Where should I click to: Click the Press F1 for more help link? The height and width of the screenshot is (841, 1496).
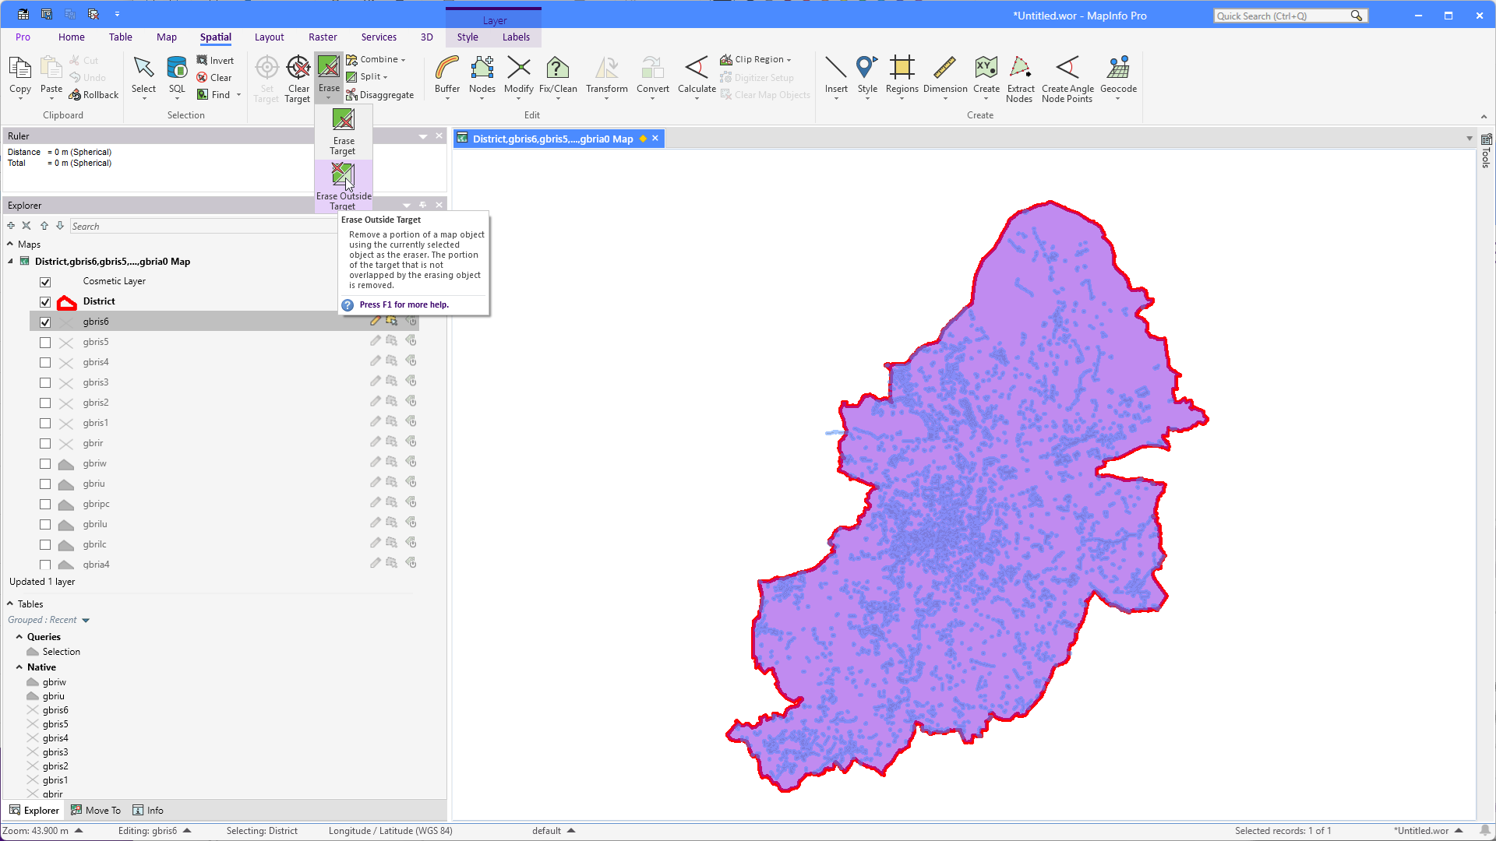click(404, 304)
